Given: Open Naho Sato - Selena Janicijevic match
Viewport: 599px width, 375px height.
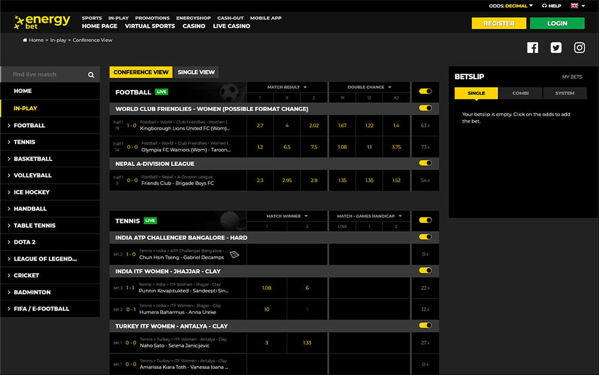Looking at the screenshot, I should (175, 346).
